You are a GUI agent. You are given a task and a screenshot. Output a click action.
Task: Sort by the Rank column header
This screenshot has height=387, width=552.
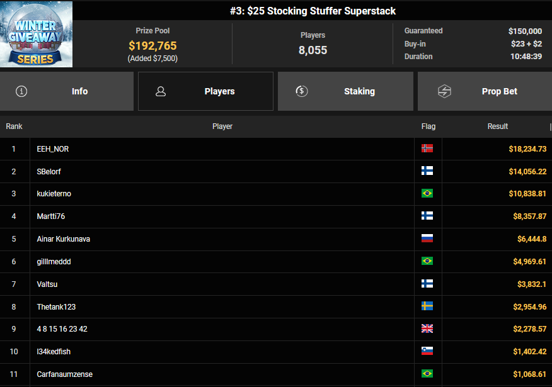click(x=14, y=126)
